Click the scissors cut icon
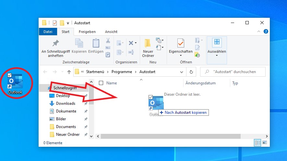This screenshot has height=161, width=287. click(108, 40)
